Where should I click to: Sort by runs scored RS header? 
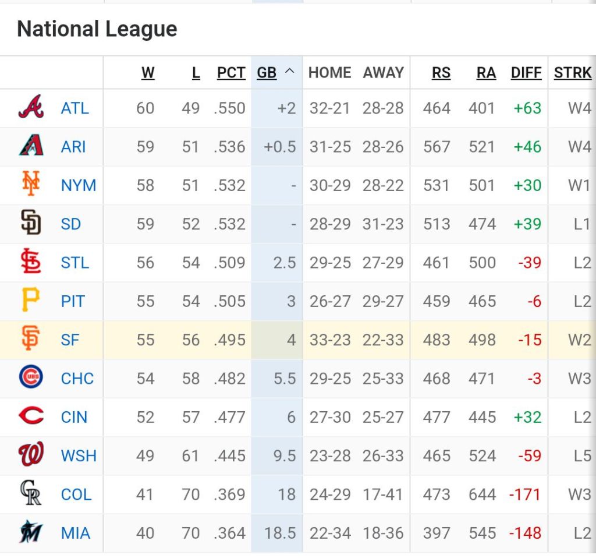pos(441,73)
